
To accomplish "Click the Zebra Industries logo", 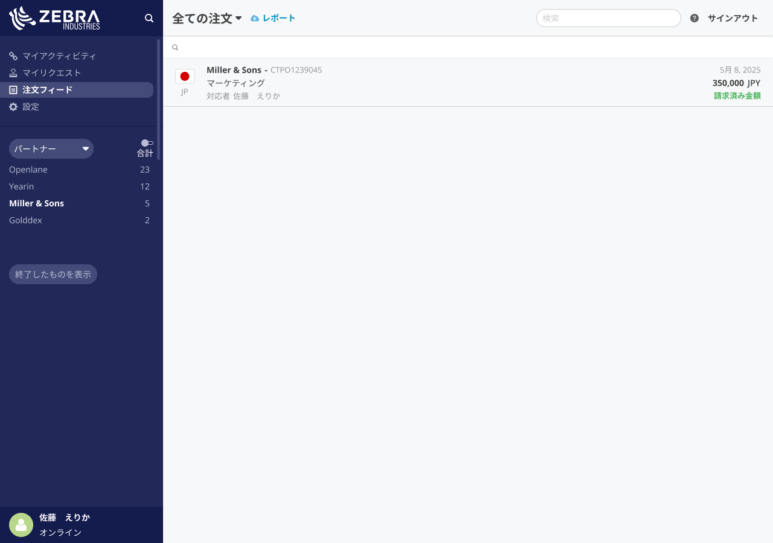I will 54,18.
